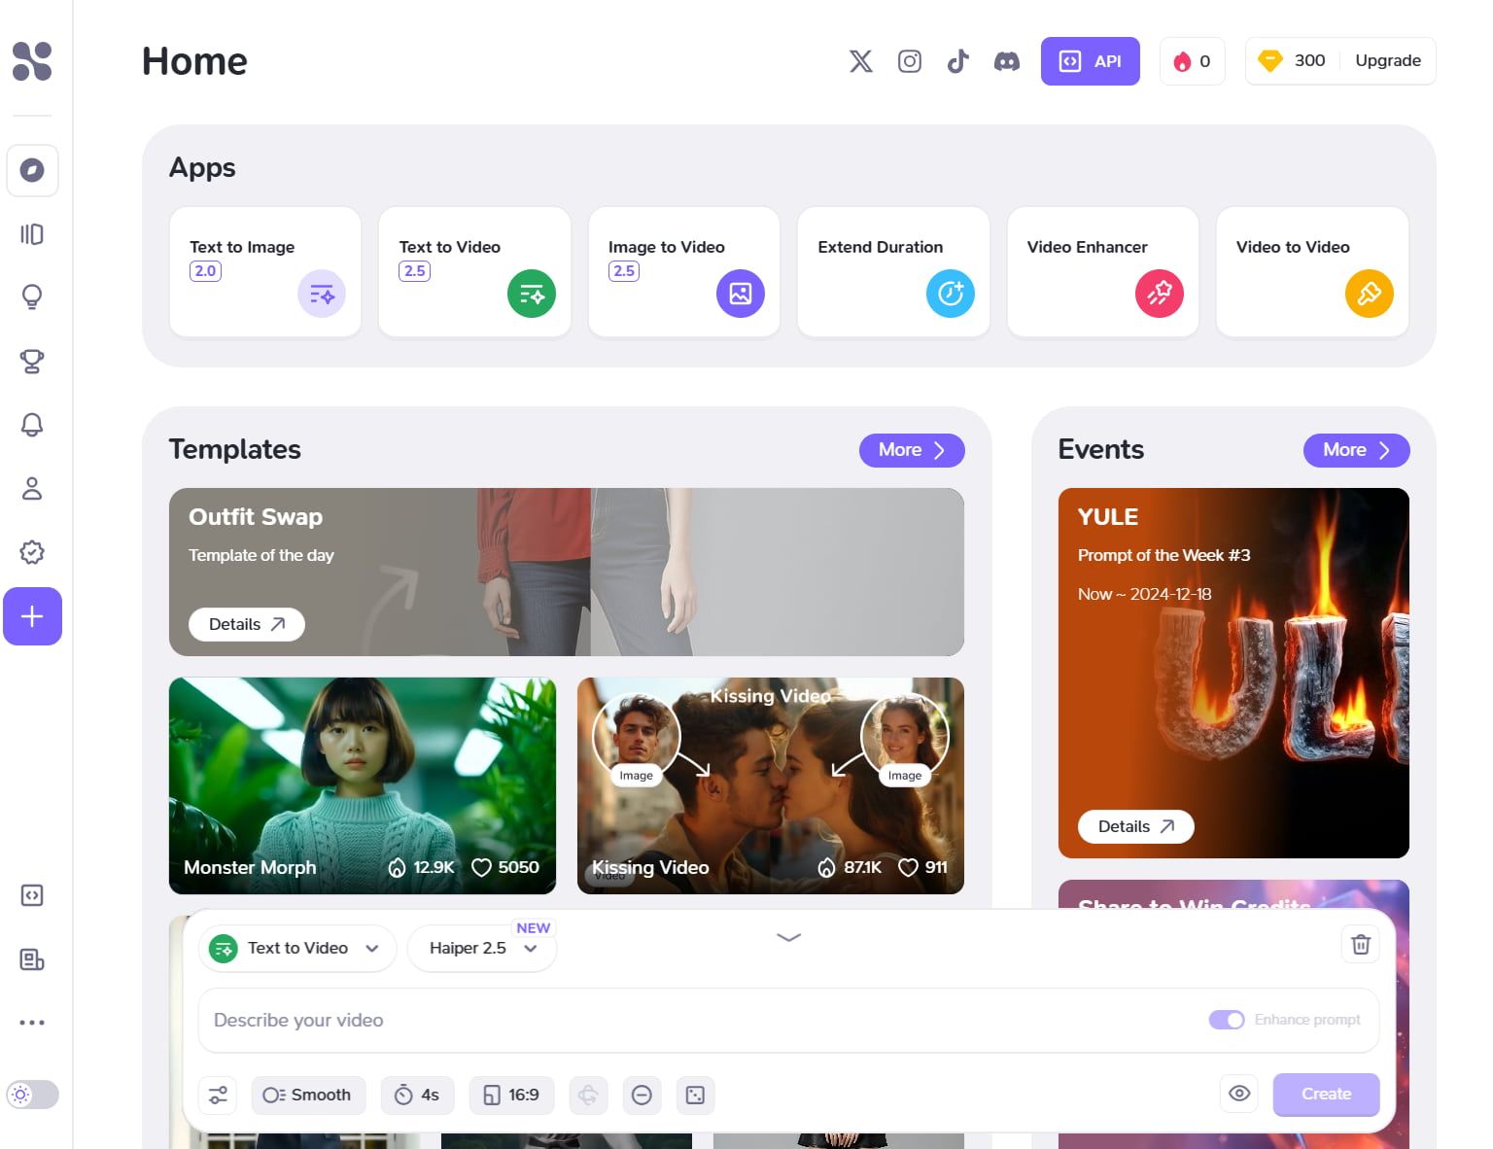Click the Instagram icon in header
The width and height of the screenshot is (1493, 1149).
point(909,61)
